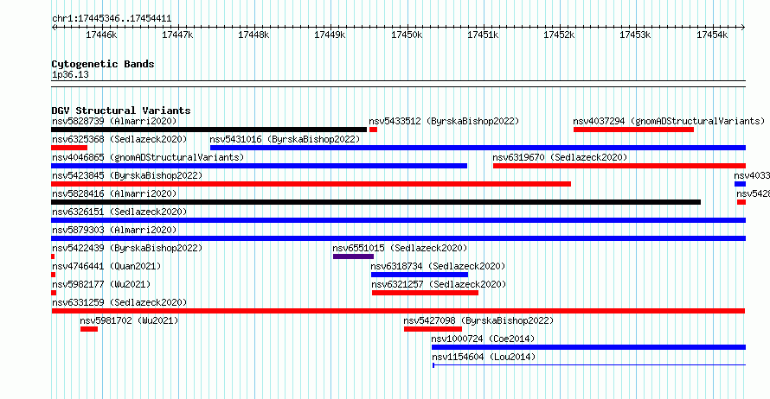Click the nsv5433512 (ByrskaBishop2022) label
Viewport: 770px width, 399px height.
pos(444,121)
